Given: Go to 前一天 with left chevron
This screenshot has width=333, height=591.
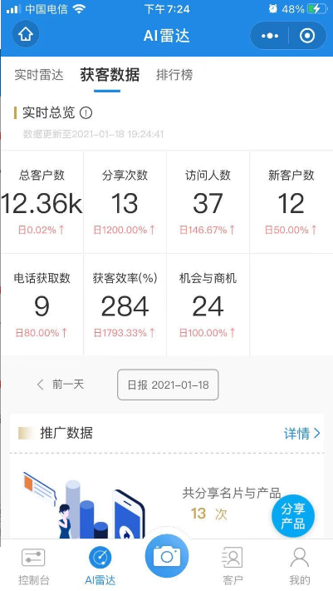Looking at the screenshot, I should (x=60, y=385).
